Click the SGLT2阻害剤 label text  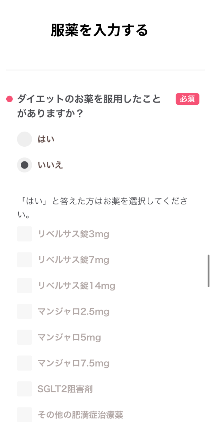[65, 389]
